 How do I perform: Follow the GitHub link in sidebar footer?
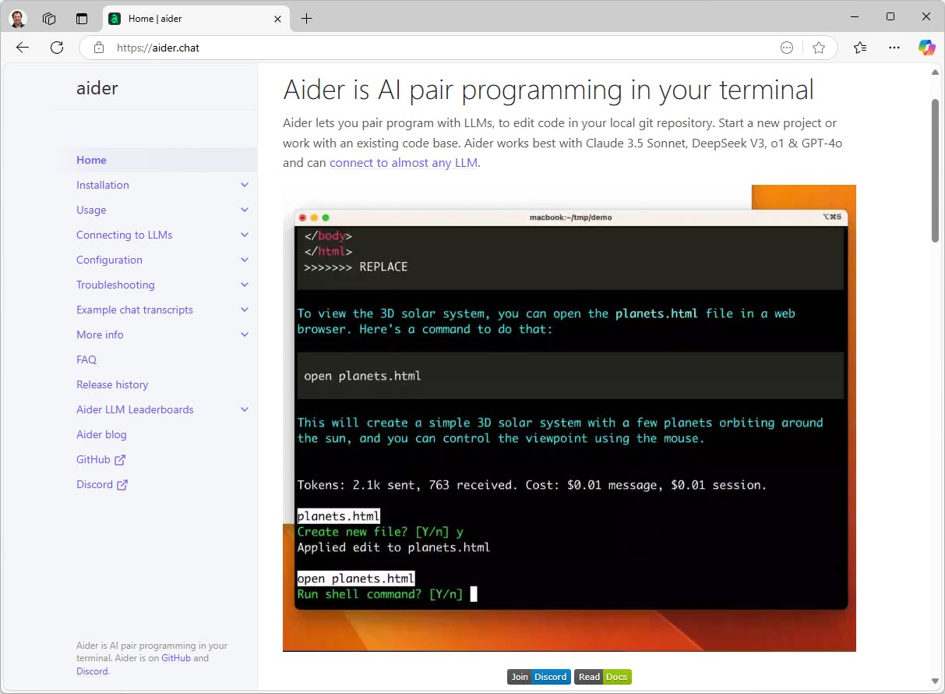(176, 658)
